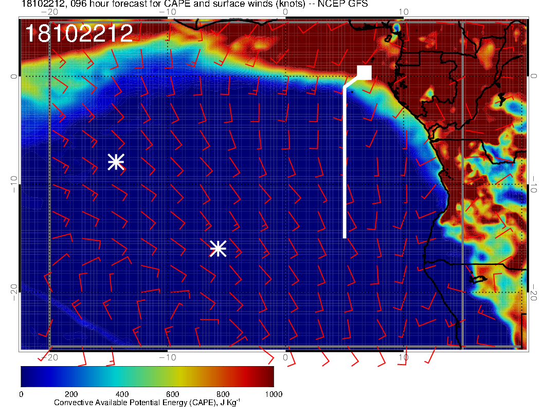Click the top axis longitude label −10
This screenshot has height=419, width=543.
[168, 12]
